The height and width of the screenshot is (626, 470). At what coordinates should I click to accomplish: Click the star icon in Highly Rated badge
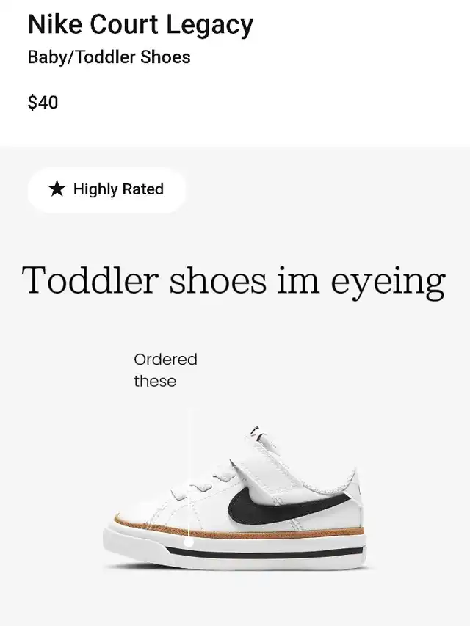[57, 189]
